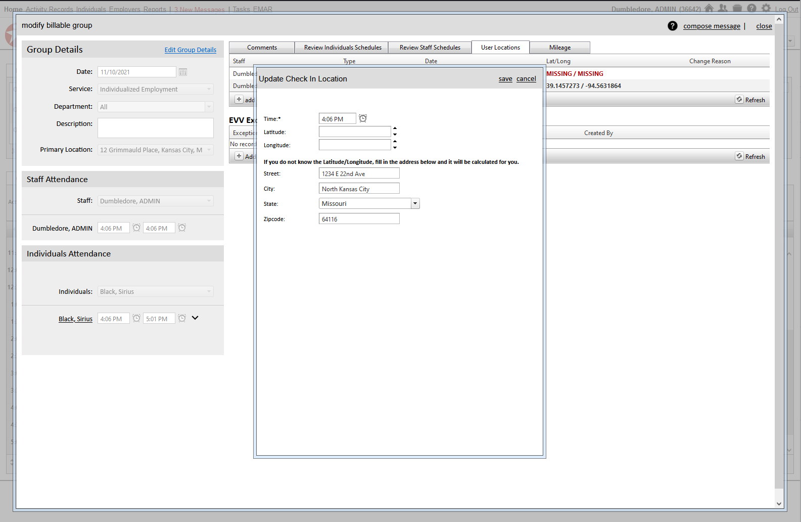801x522 pixels.
Task: Click into the Street address field
Action: pyautogui.click(x=359, y=173)
